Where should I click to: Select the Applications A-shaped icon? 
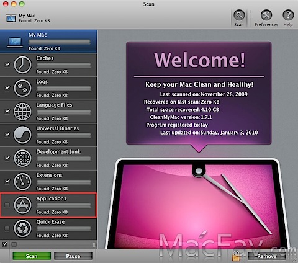click(22, 205)
